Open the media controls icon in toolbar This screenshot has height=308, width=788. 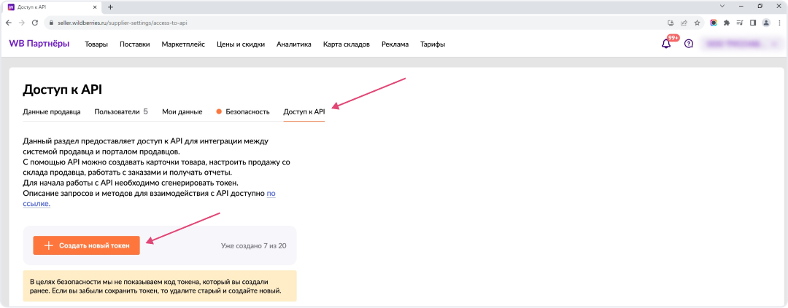click(x=740, y=23)
